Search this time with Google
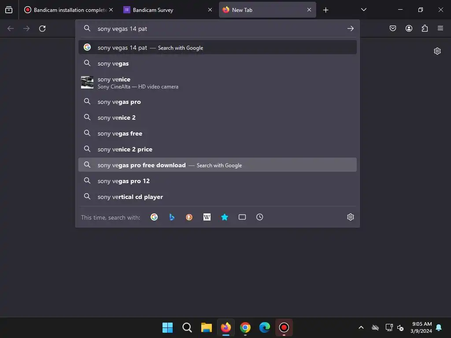 (x=154, y=217)
